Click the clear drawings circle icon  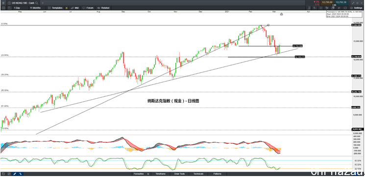tap(9, 174)
